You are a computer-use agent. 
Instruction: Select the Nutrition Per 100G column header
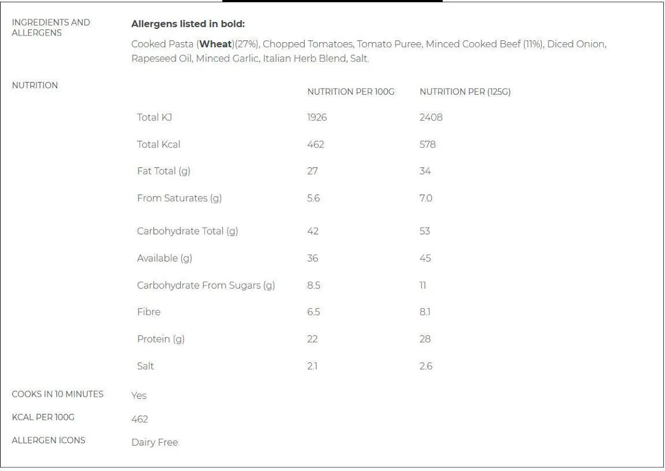351,92
